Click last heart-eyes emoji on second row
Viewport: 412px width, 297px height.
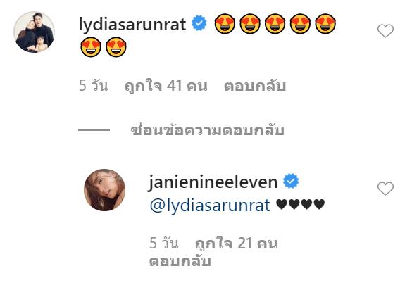(116, 47)
